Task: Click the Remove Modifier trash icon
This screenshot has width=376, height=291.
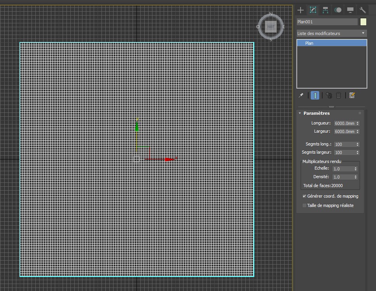Action: [x=339, y=95]
